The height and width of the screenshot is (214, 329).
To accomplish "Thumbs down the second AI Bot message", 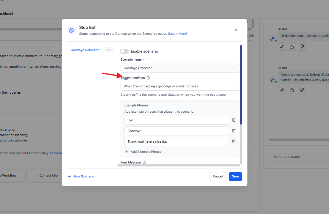I will [x=302, y=90].
